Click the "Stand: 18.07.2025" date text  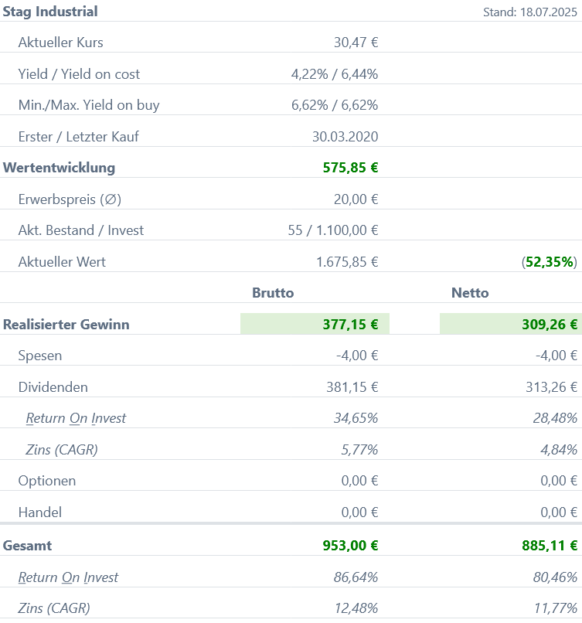click(x=529, y=12)
